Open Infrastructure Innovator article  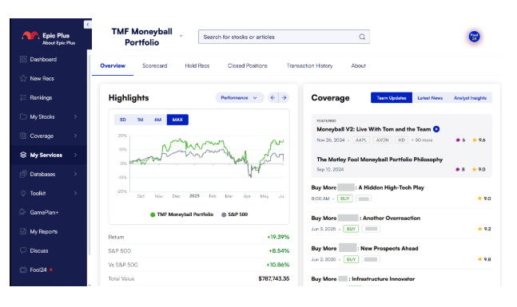(x=363, y=279)
